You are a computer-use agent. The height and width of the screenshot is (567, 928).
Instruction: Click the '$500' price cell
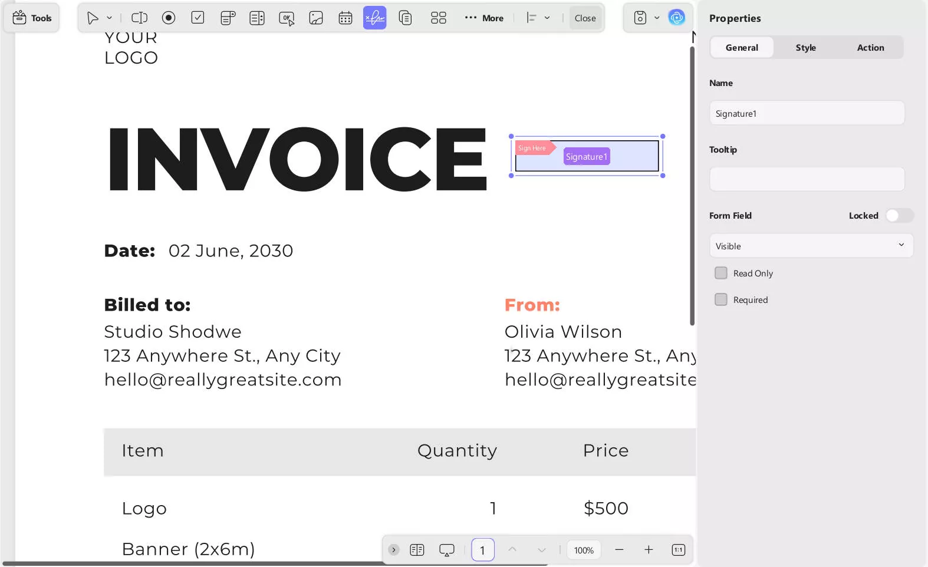[x=605, y=508]
